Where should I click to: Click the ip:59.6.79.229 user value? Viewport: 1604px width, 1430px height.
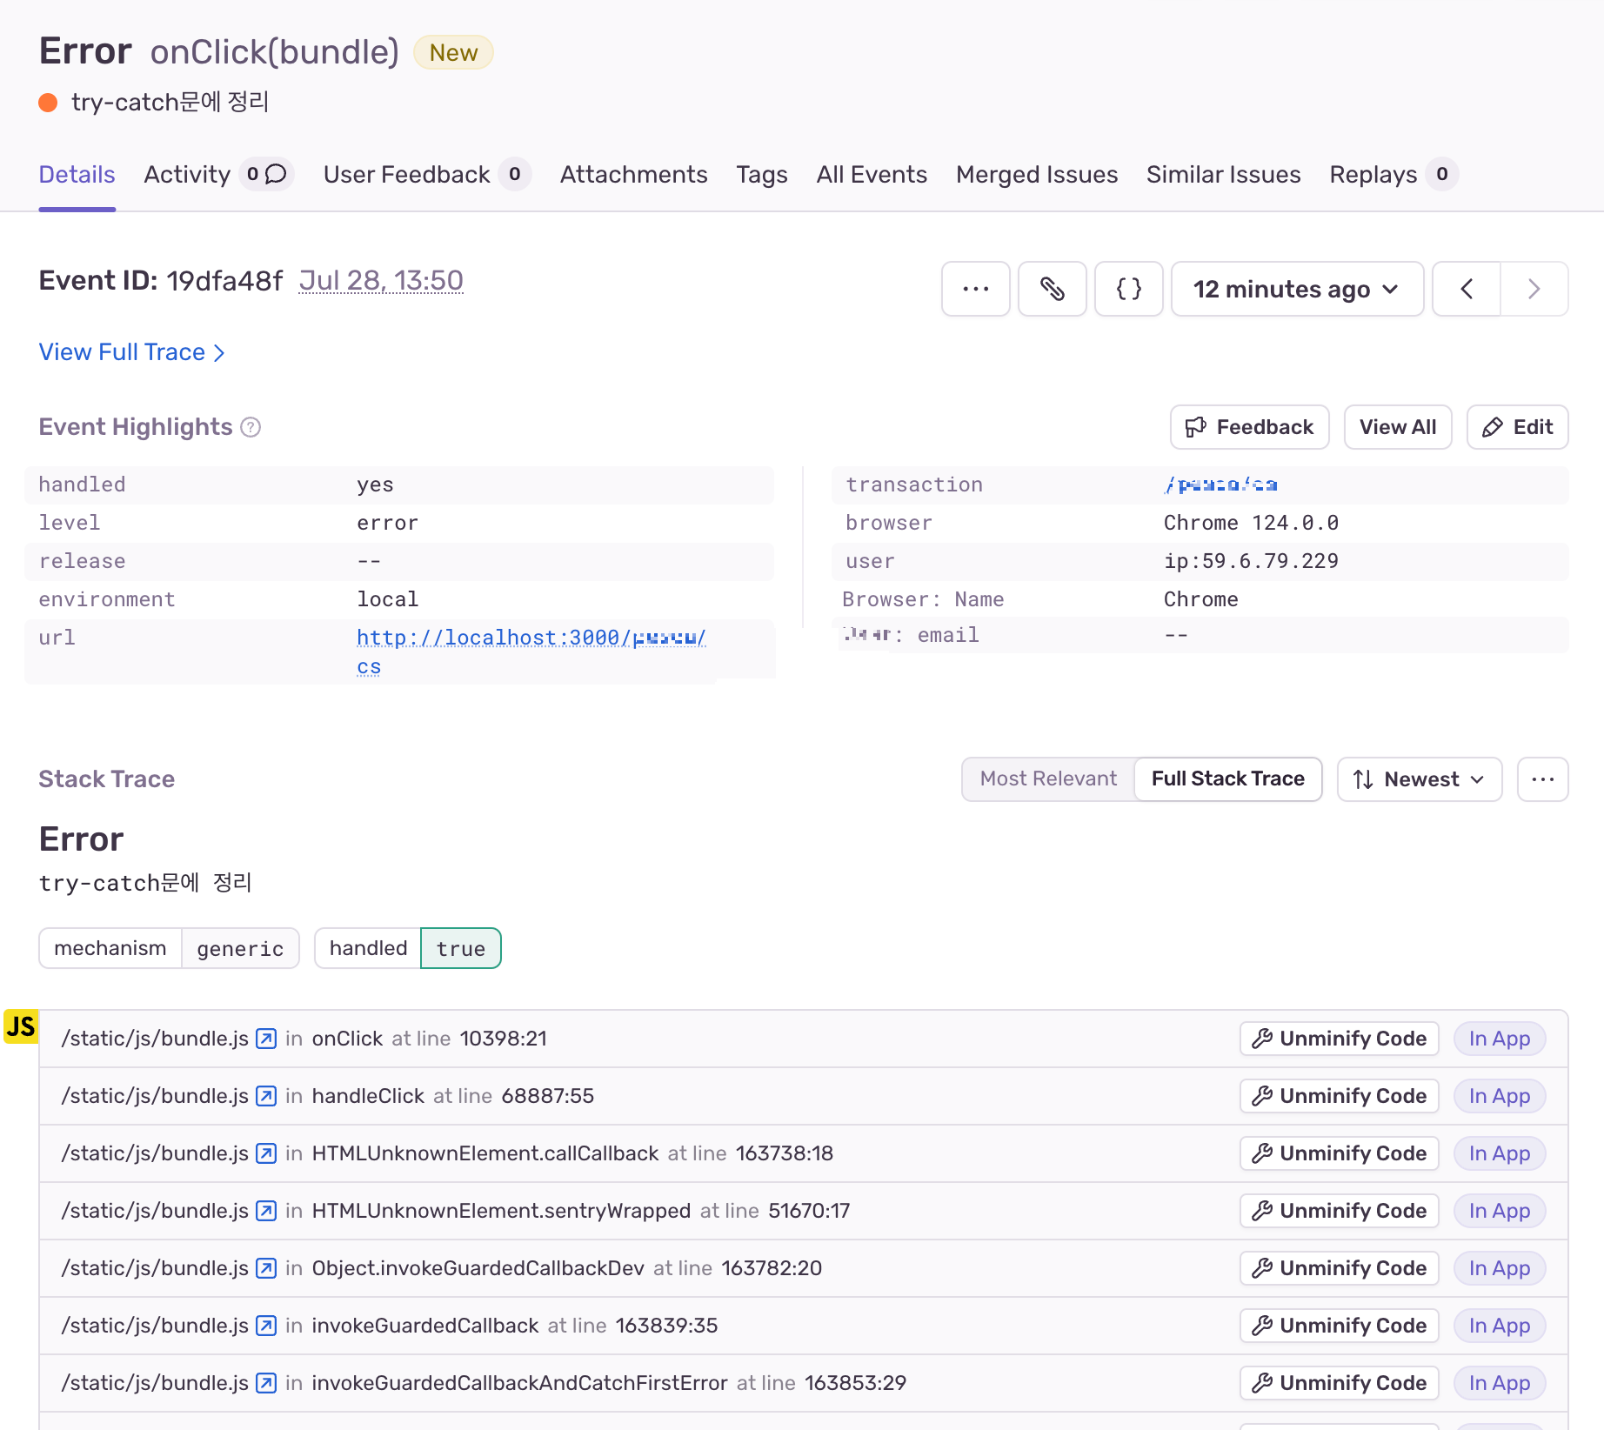tap(1251, 561)
